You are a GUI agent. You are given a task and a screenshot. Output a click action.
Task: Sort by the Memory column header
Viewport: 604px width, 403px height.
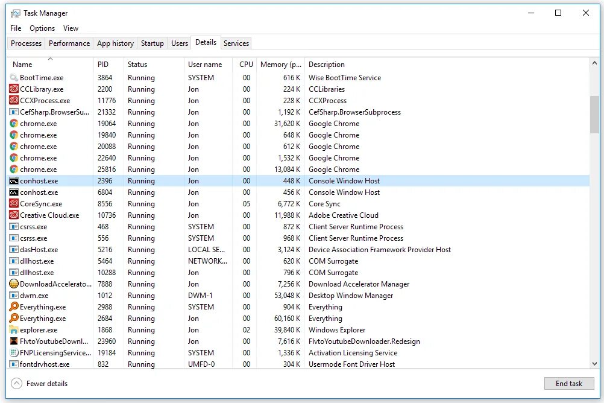[x=280, y=65]
